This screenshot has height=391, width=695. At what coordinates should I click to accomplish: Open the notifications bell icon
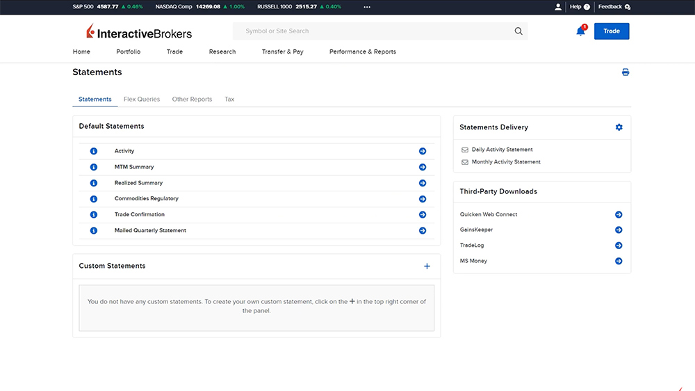(x=580, y=31)
